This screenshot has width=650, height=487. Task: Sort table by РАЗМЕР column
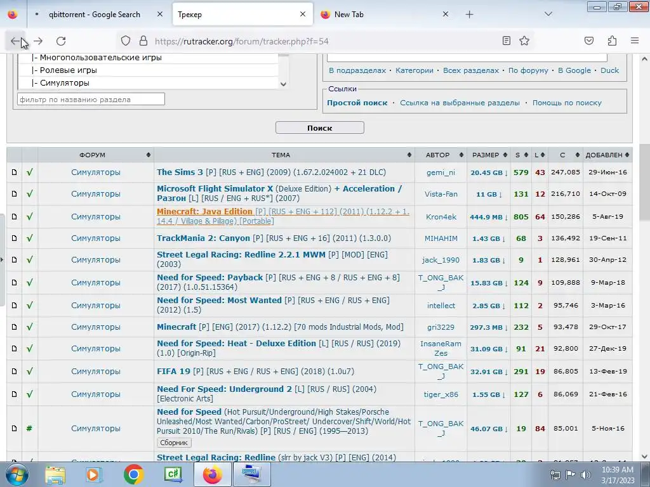tap(489, 155)
